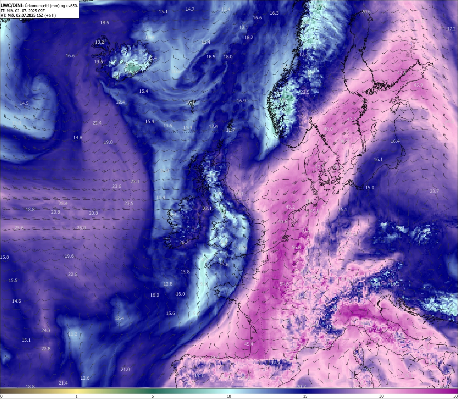Image resolution: width=458 pixels, height=399 pixels.
Task: Click the map value label '19.0'
Action: point(108,142)
